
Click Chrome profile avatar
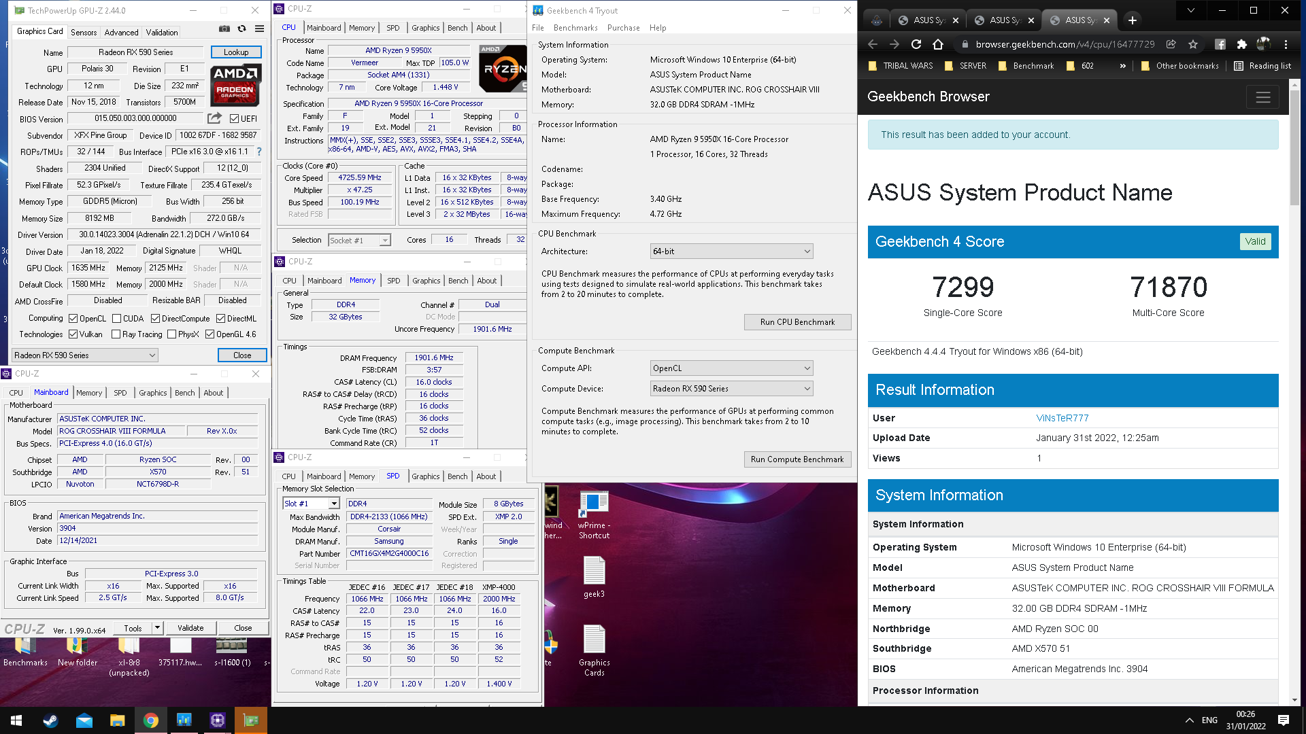point(1264,44)
